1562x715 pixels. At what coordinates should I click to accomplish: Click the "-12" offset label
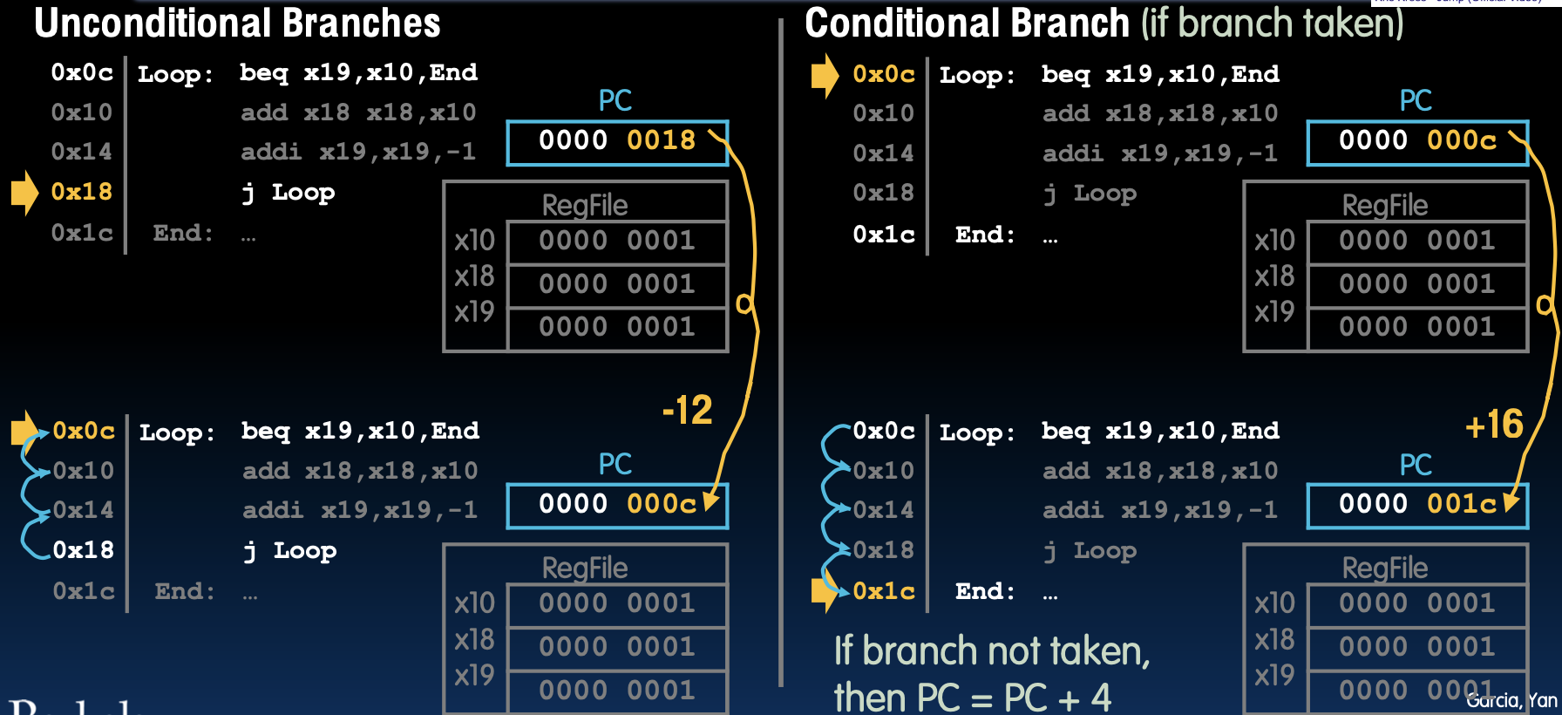pos(688,410)
